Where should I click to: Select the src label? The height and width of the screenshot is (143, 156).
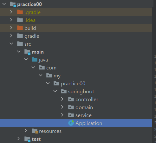(x=28, y=44)
